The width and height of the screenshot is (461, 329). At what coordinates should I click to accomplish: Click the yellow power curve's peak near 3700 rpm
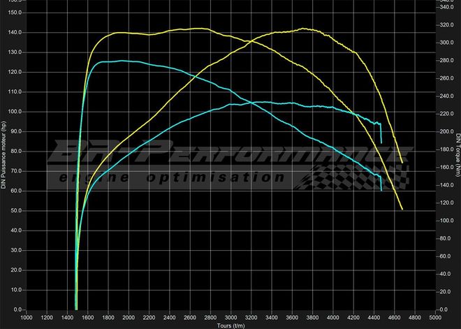point(304,29)
